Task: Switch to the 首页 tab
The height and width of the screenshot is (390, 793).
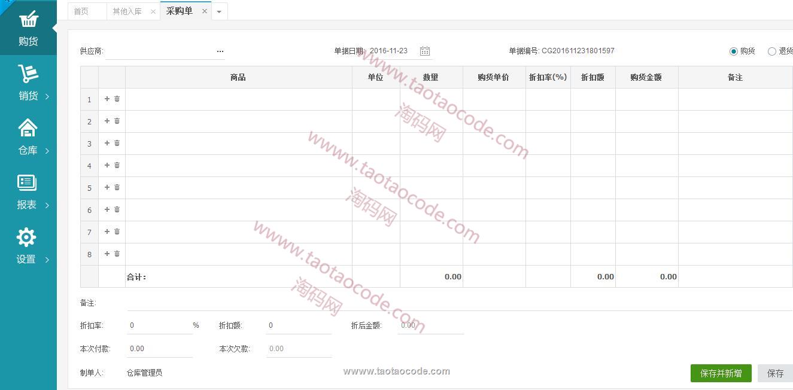Action: (81, 11)
